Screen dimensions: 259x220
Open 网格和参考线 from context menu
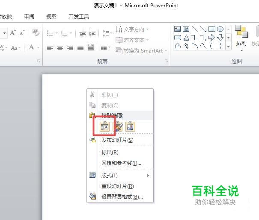point(120,163)
